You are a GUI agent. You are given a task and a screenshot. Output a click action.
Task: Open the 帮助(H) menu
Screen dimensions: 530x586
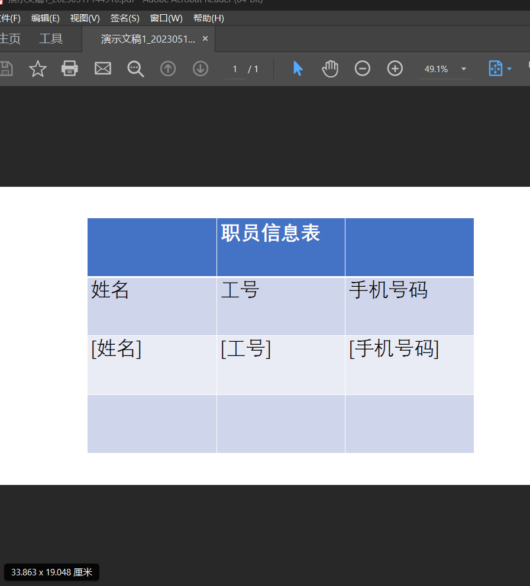[x=208, y=18]
